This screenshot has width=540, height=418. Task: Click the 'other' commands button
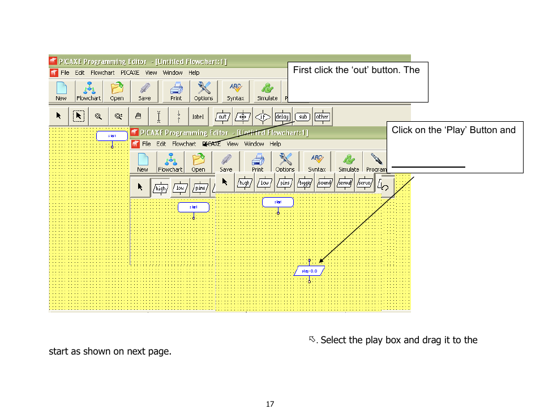[322, 117]
